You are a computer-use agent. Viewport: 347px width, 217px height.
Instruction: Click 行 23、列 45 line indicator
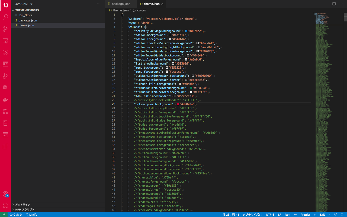231,215
